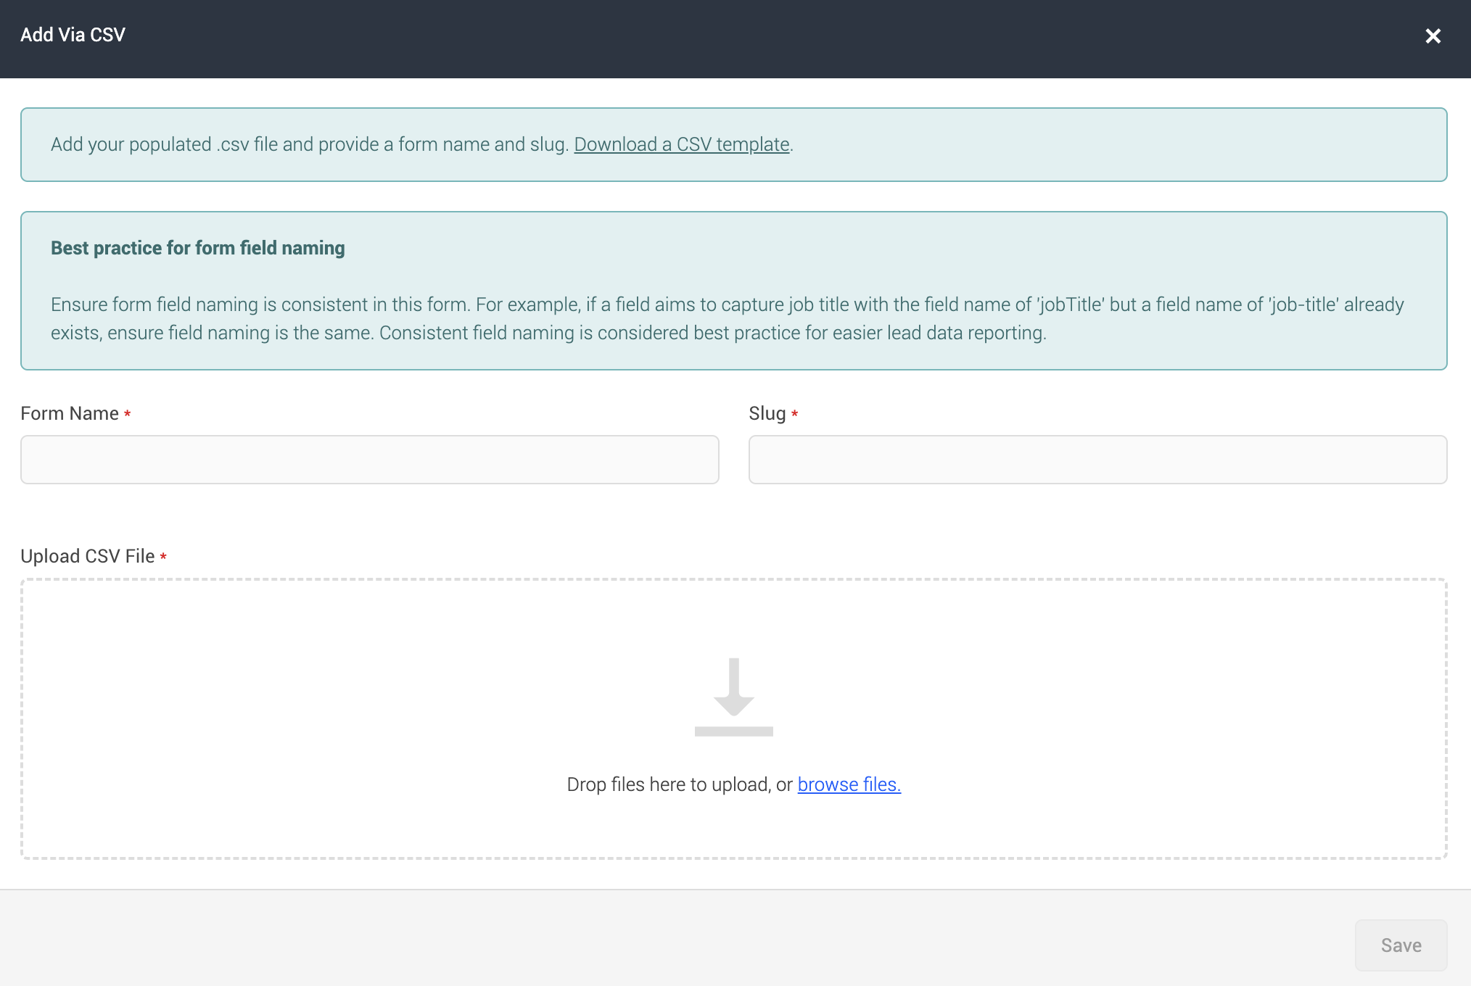1471x986 pixels.
Task: Open Download a CSV template link
Action: coord(681,144)
